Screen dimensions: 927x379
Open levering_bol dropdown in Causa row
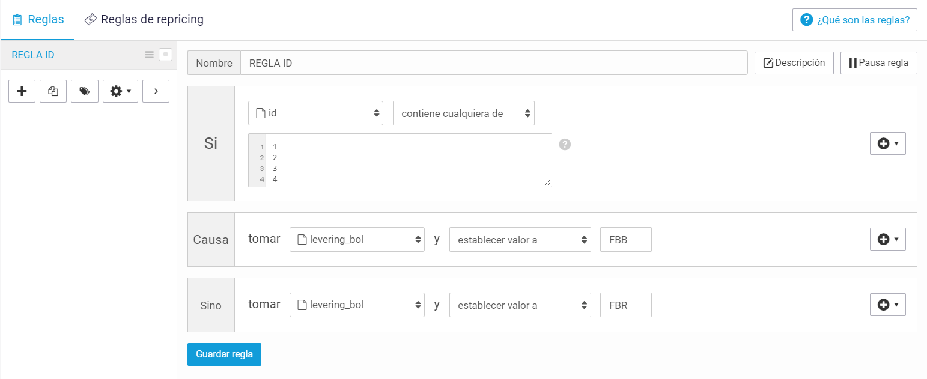pyautogui.click(x=357, y=239)
